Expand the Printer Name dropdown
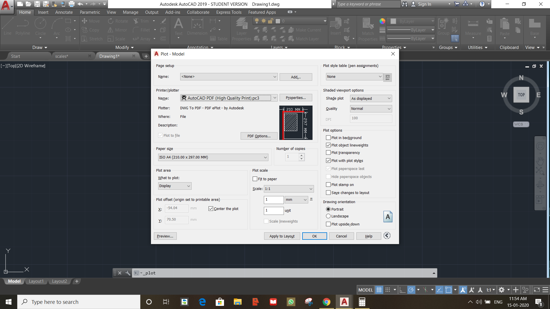This screenshot has width=550, height=309. [275, 98]
